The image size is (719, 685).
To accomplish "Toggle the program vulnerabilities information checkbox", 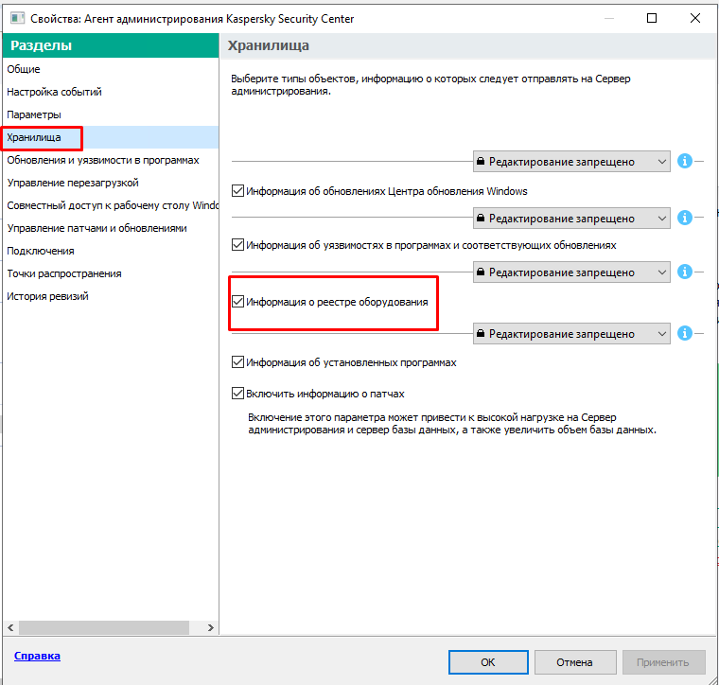I will pos(237,245).
